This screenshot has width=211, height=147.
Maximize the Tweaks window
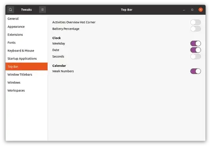pyautogui.click(x=192, y=10)
